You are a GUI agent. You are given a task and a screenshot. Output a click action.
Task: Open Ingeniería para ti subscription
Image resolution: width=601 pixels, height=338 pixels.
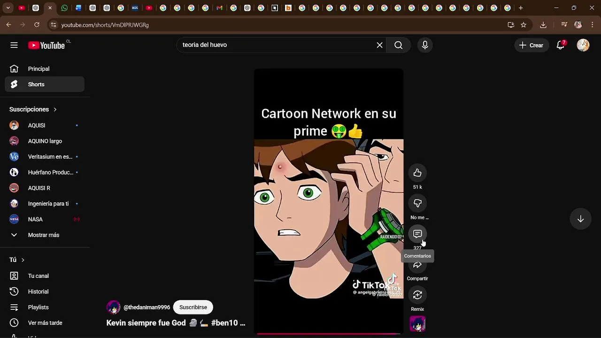tap(45, 204)
